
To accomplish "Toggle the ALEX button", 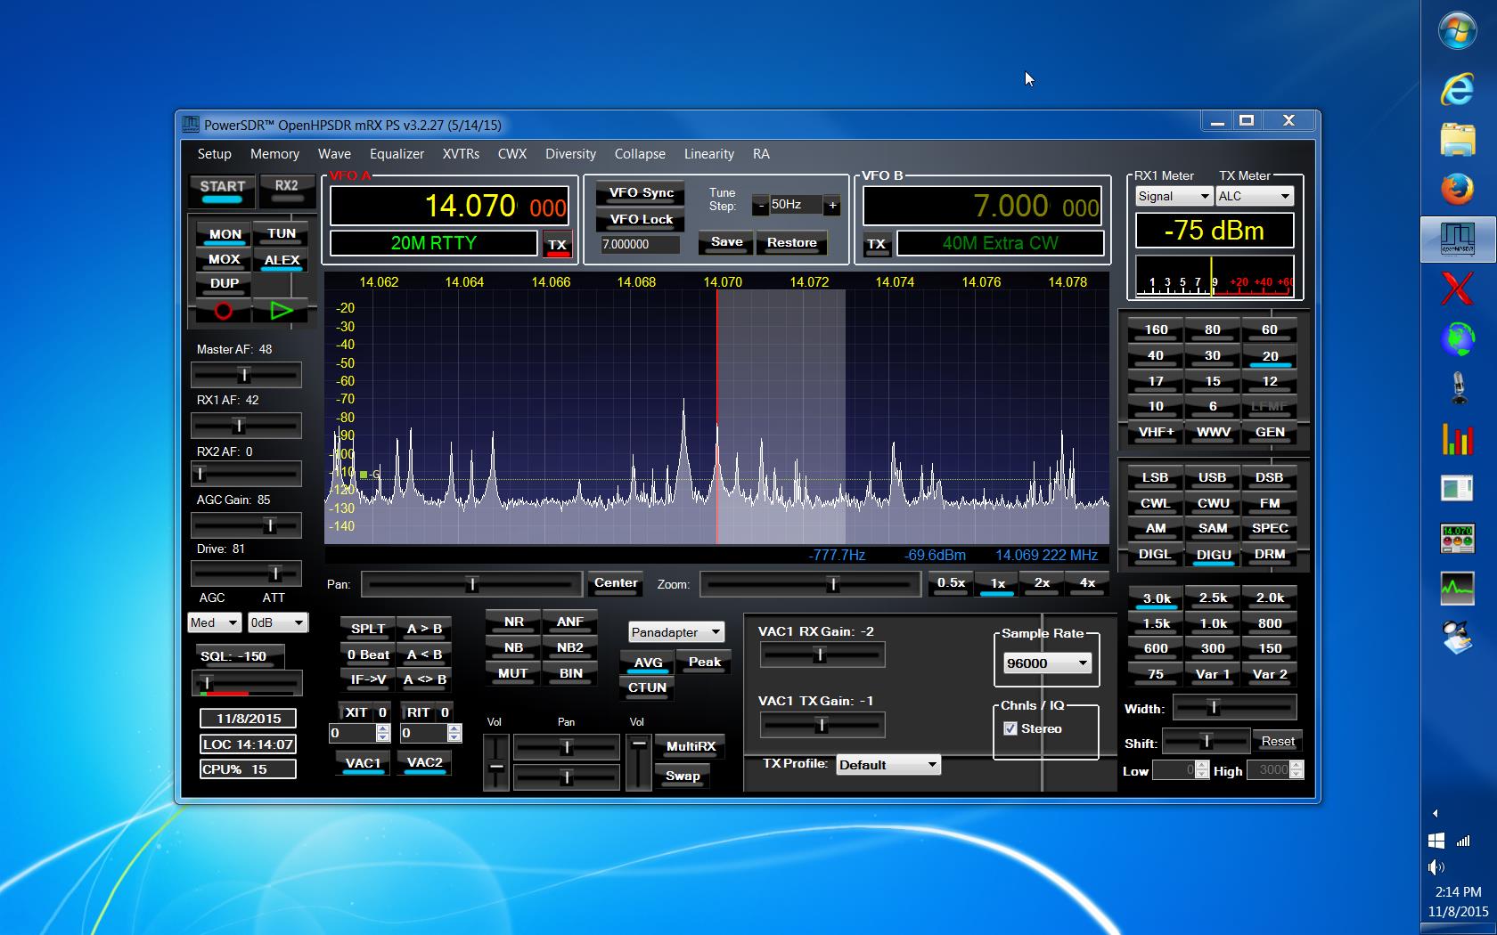I will click(x=282, y=260).
